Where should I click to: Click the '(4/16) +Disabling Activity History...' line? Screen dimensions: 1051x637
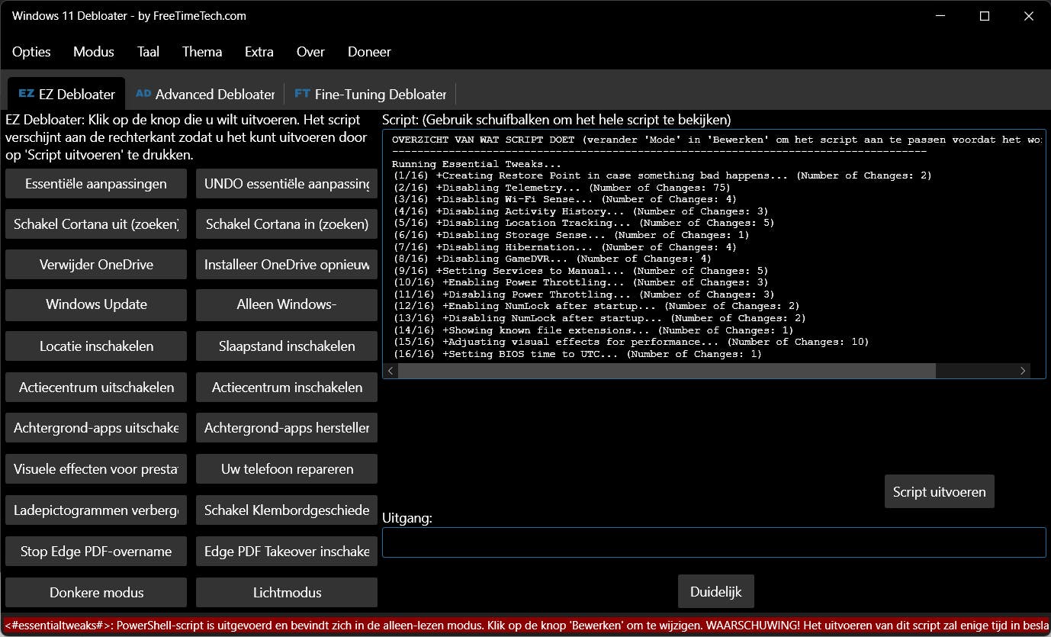point(580,211)
